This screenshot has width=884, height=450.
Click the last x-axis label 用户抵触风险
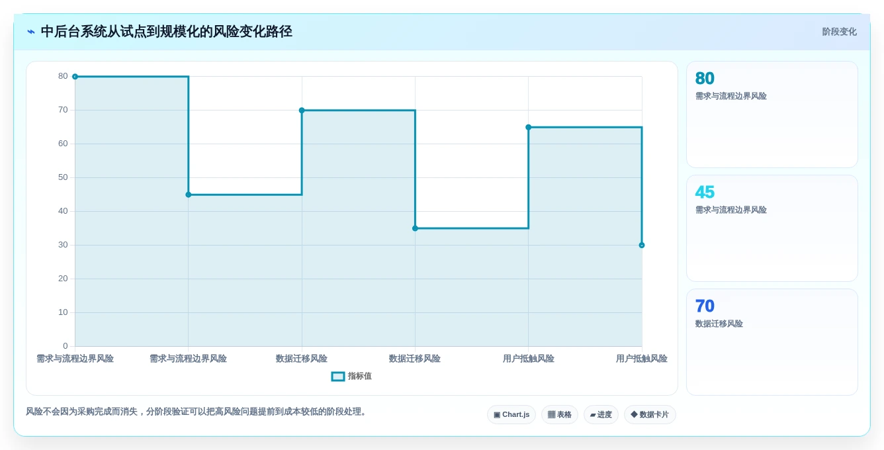[x=642, y=359]
